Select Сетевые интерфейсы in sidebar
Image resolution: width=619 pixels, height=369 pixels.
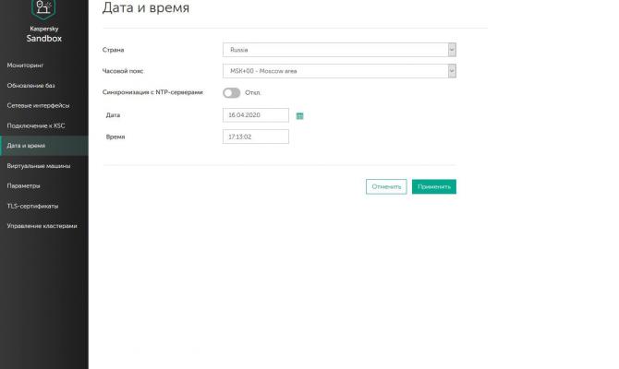click(38, 105)
